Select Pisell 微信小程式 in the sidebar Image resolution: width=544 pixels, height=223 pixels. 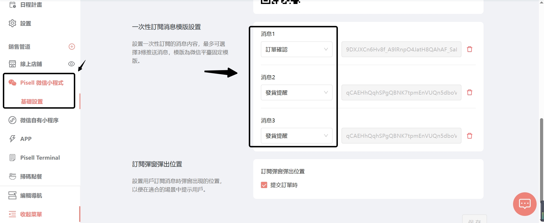tap(42, 83)
